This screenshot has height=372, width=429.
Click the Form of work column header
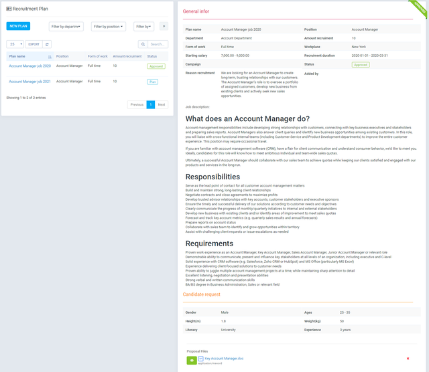[x=98, y=56]
